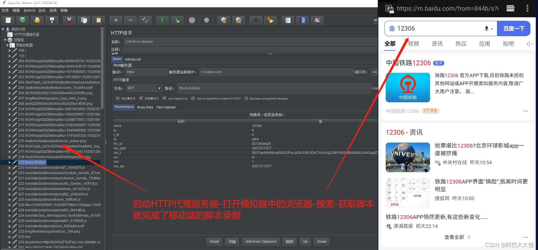The height and width of the screenshot is (250, 538).
Task: Enable Browser-compatible headers checkbox
Action: click(246, 98)
